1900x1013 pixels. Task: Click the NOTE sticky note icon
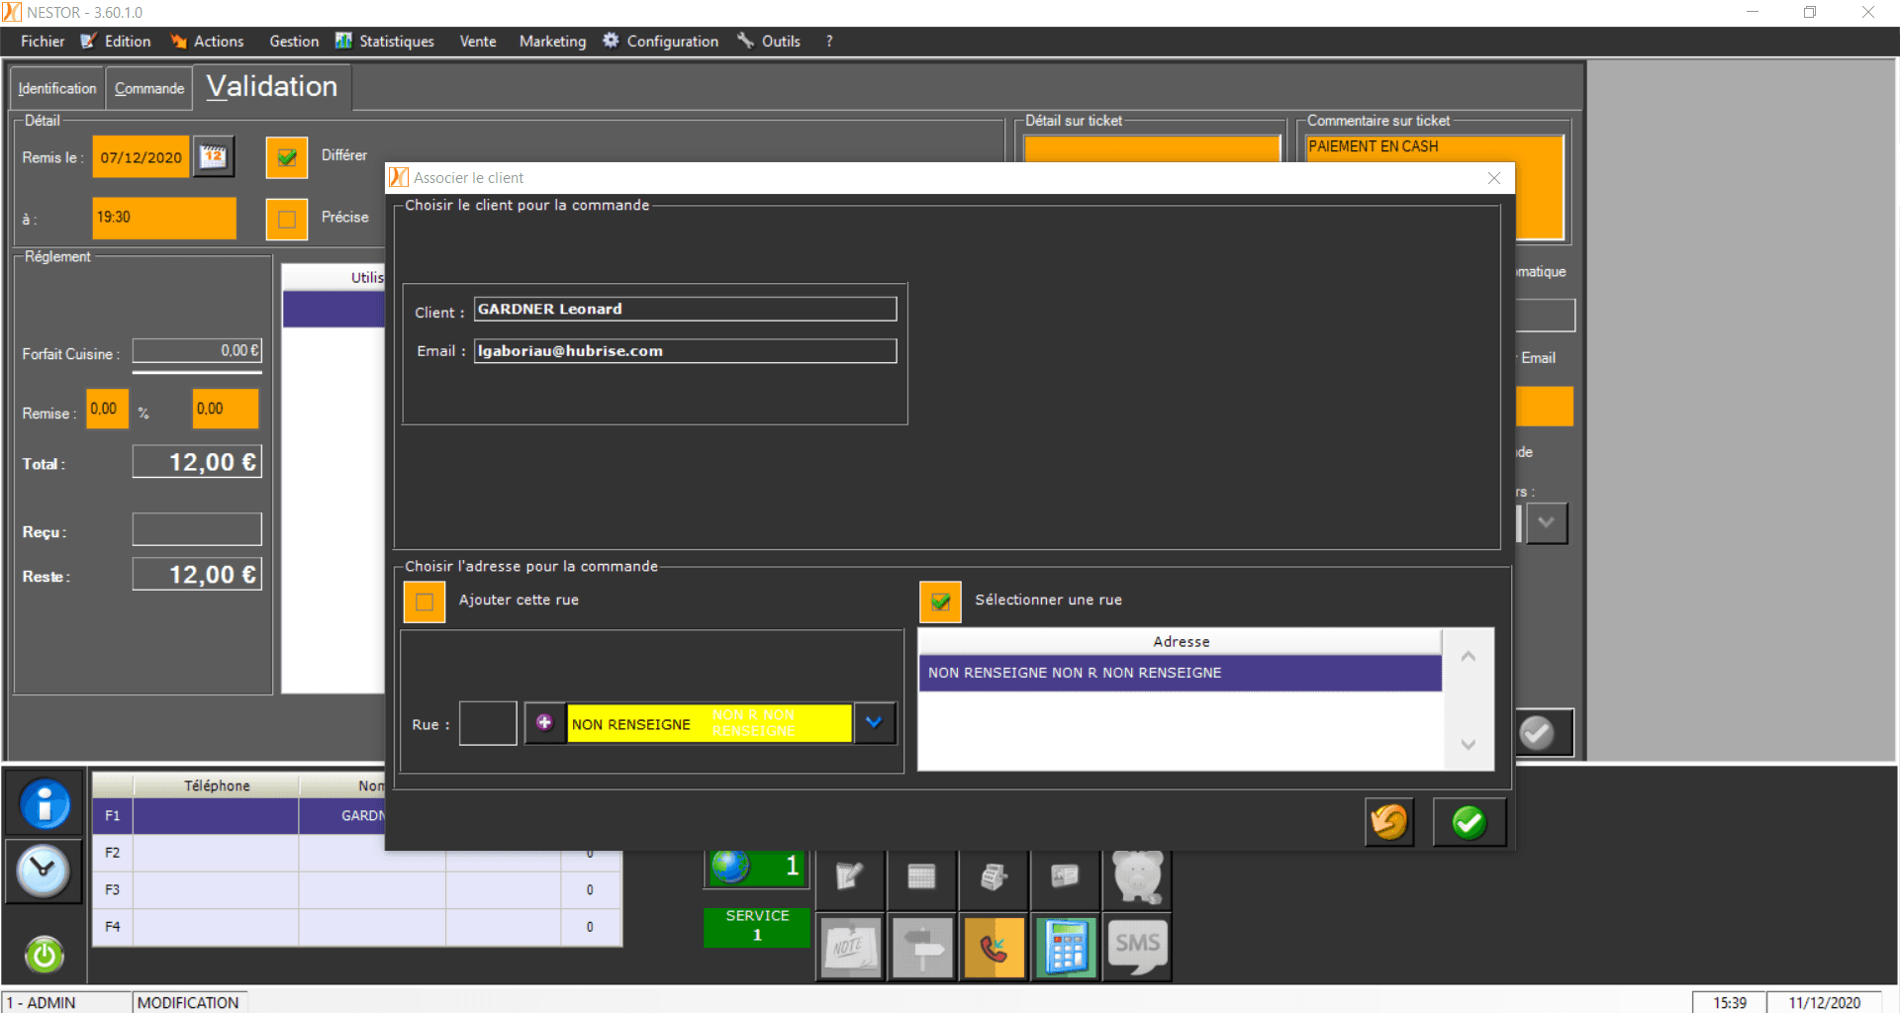point(850,948)
